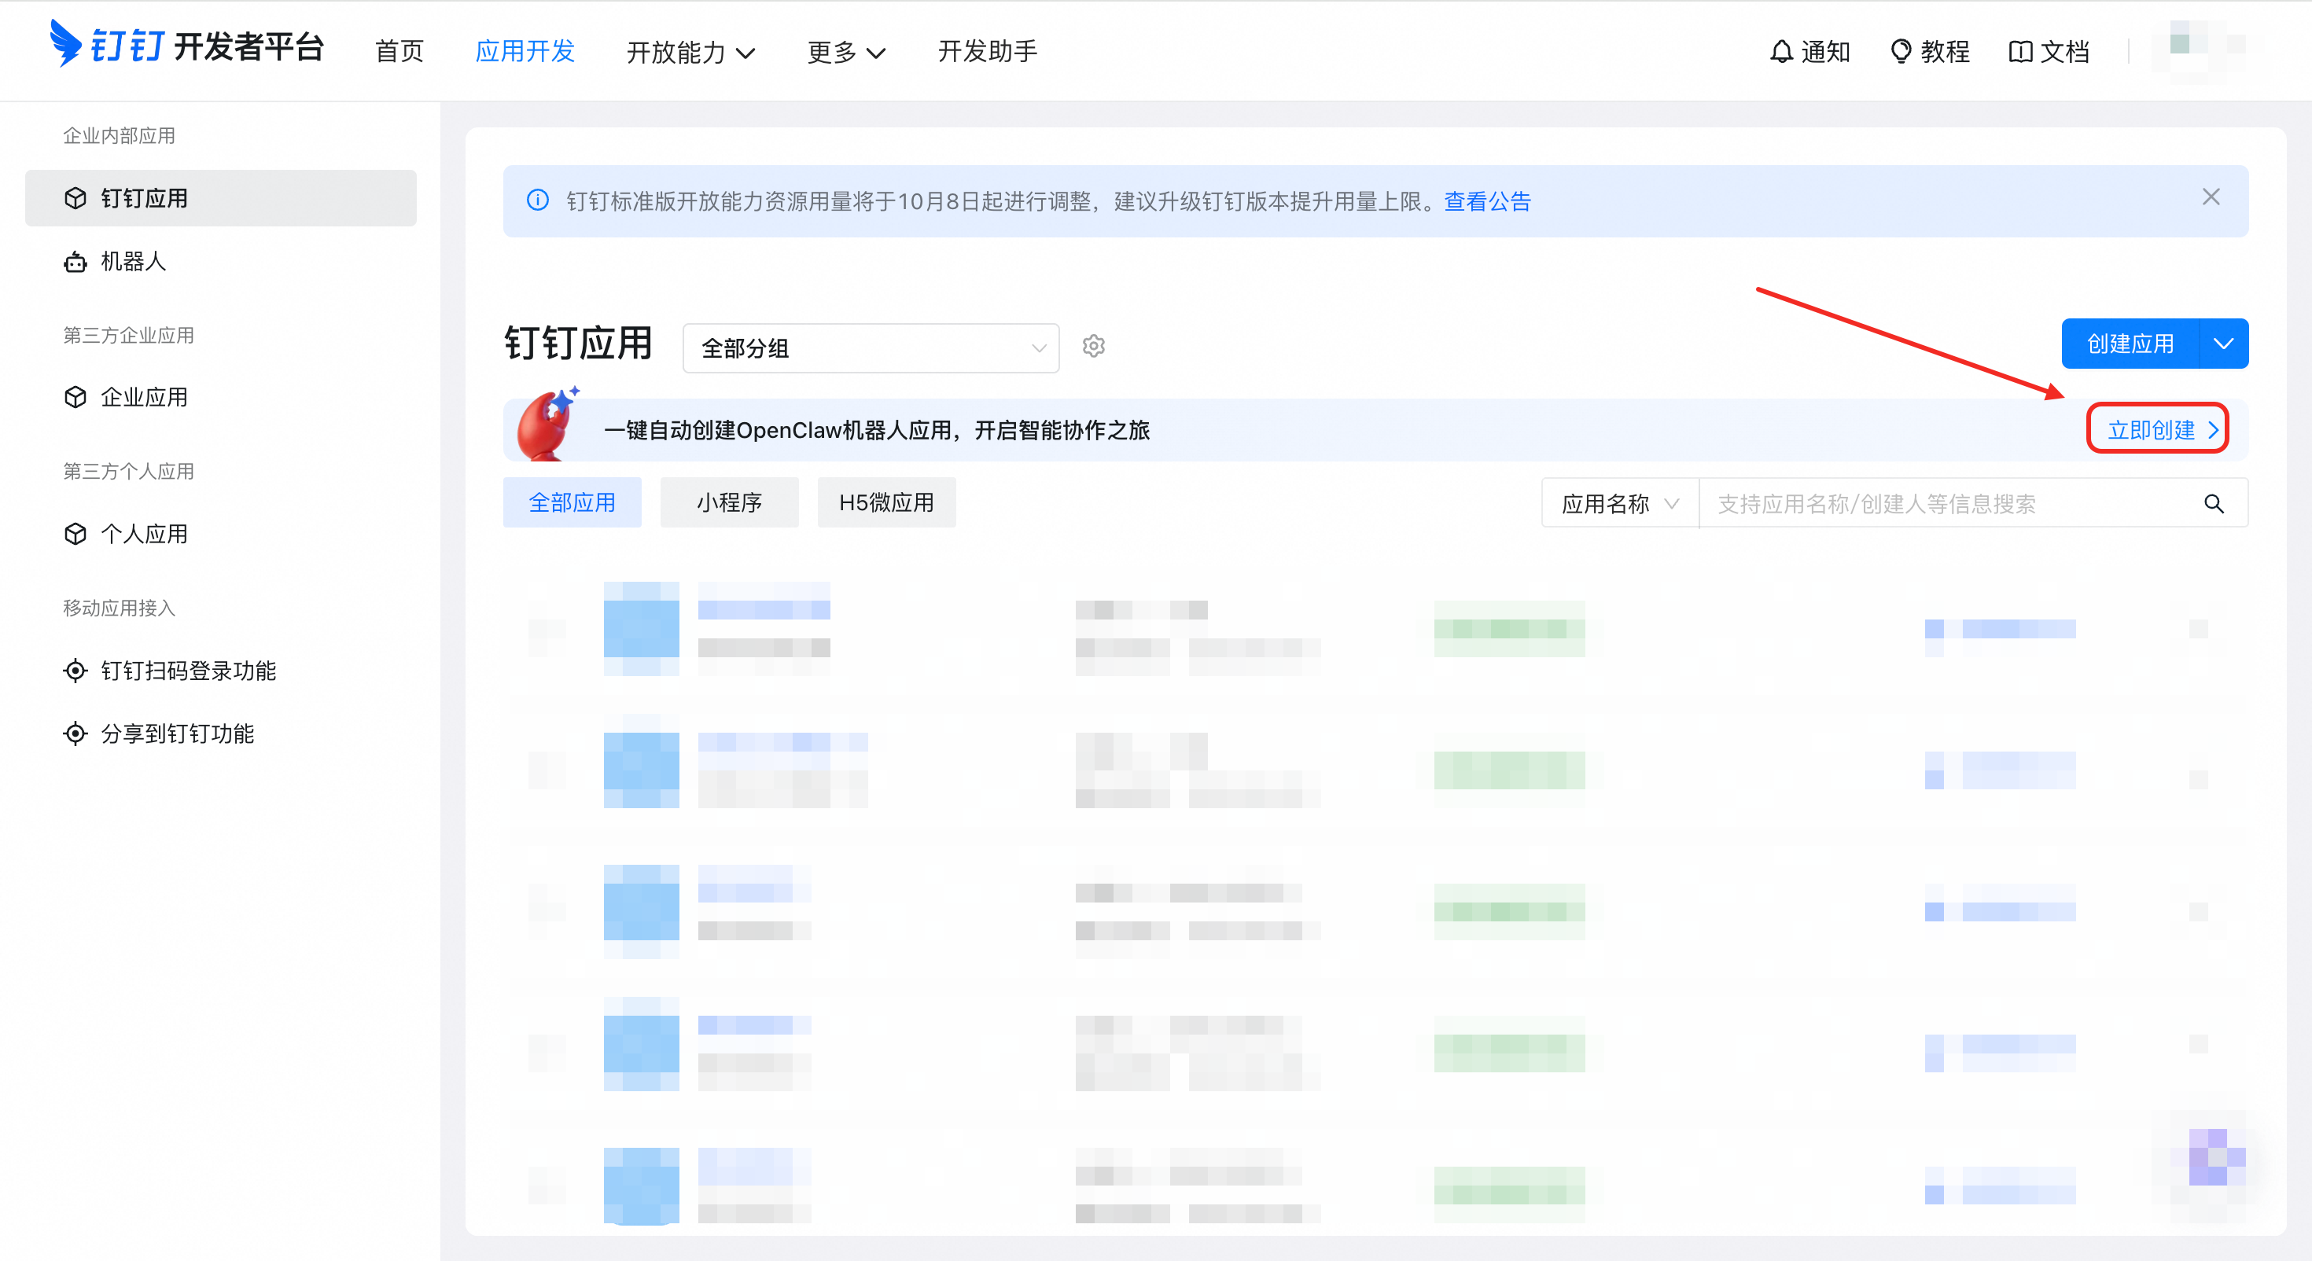
Task: Expand the 更多 dropdown menu
Action: [x=845, y=52]
